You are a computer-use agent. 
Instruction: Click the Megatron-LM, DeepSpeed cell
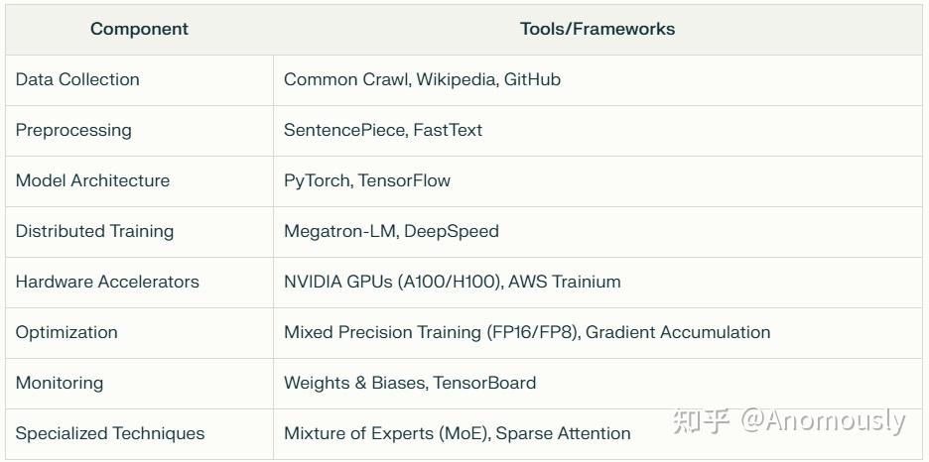tap(391, 231)
